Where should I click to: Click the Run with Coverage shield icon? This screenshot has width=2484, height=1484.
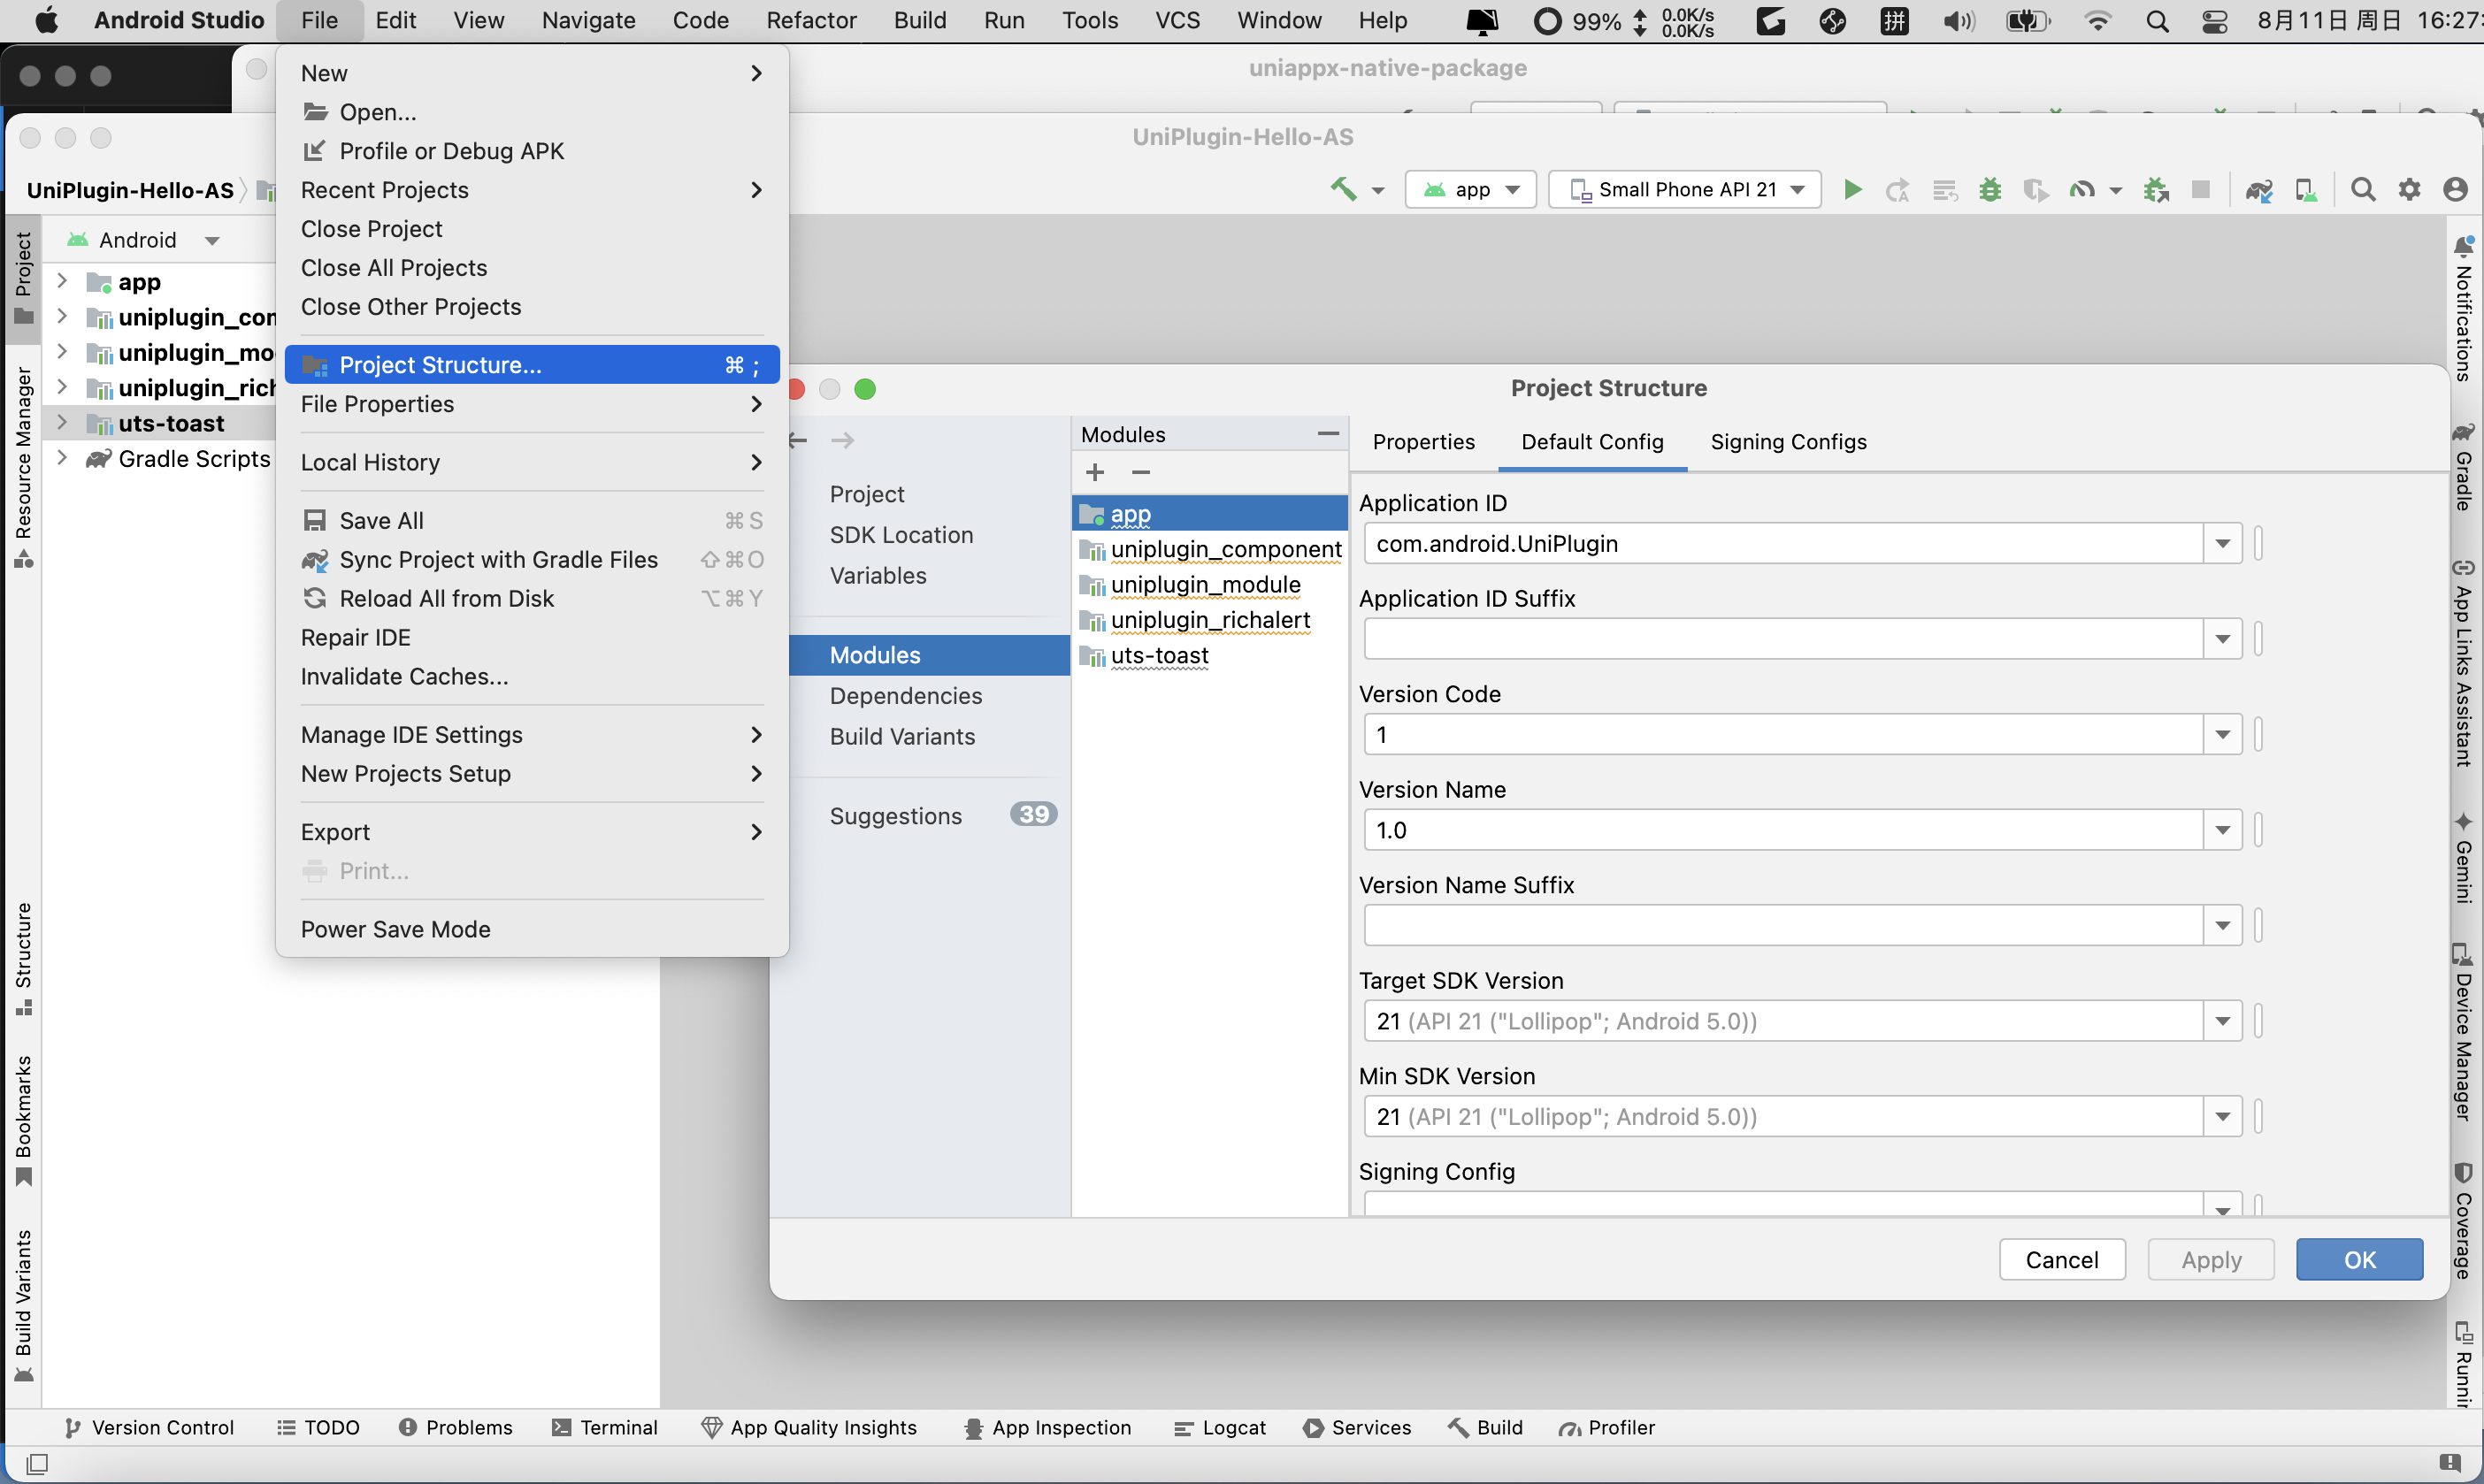[x=2036, y=189]
